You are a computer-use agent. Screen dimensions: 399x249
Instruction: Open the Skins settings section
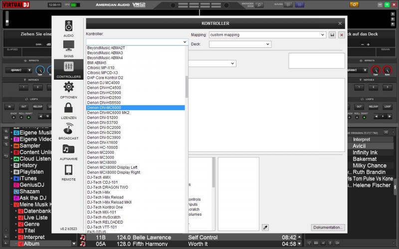click(68, 49)
